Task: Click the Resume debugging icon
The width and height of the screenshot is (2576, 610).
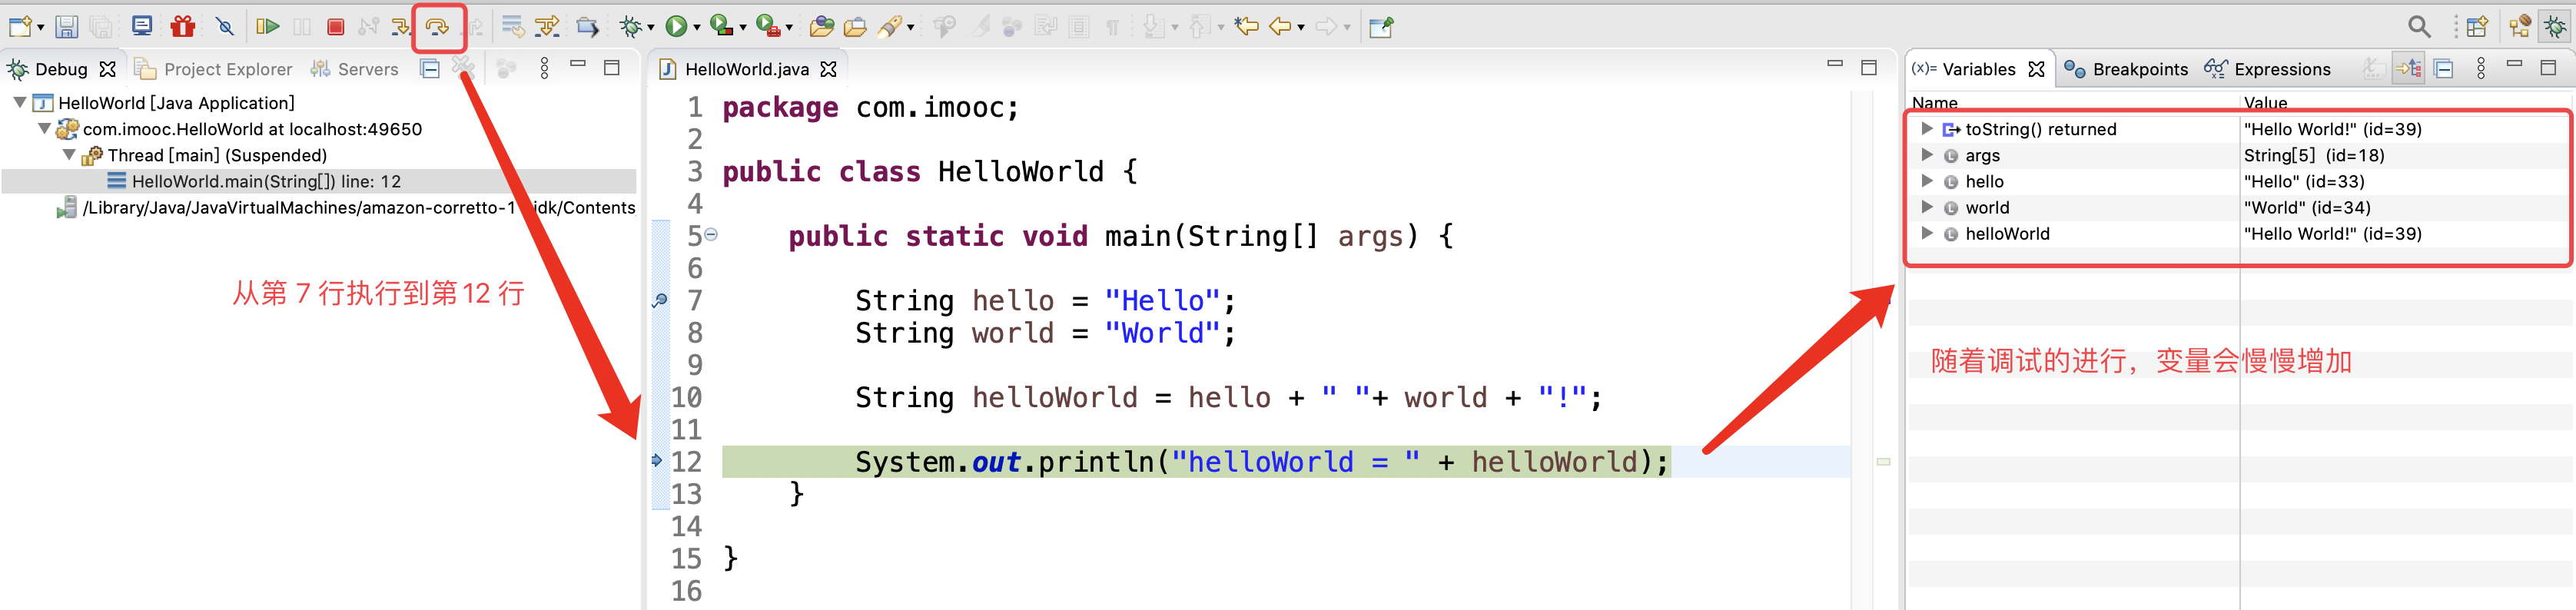Action: tap(267, 27)
